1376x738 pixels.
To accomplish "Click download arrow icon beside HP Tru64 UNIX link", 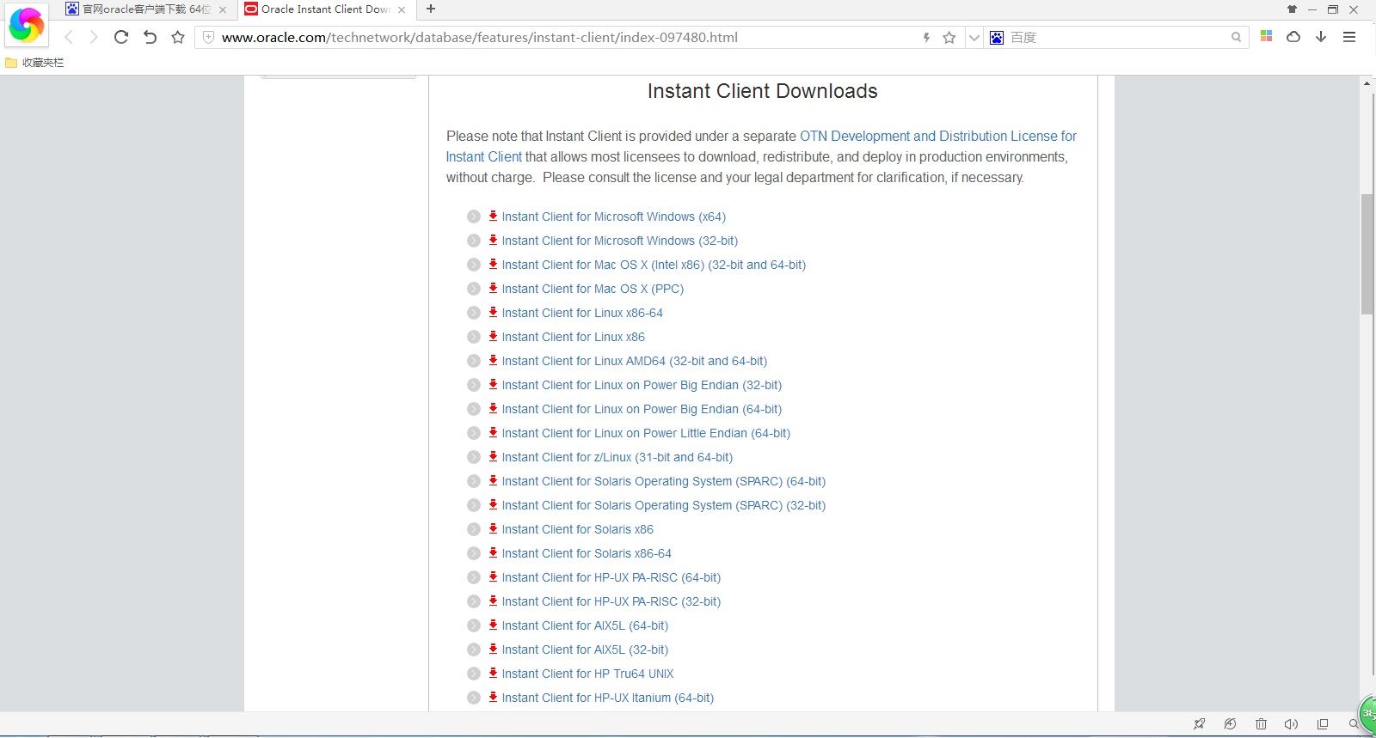I will pos(493,673).
